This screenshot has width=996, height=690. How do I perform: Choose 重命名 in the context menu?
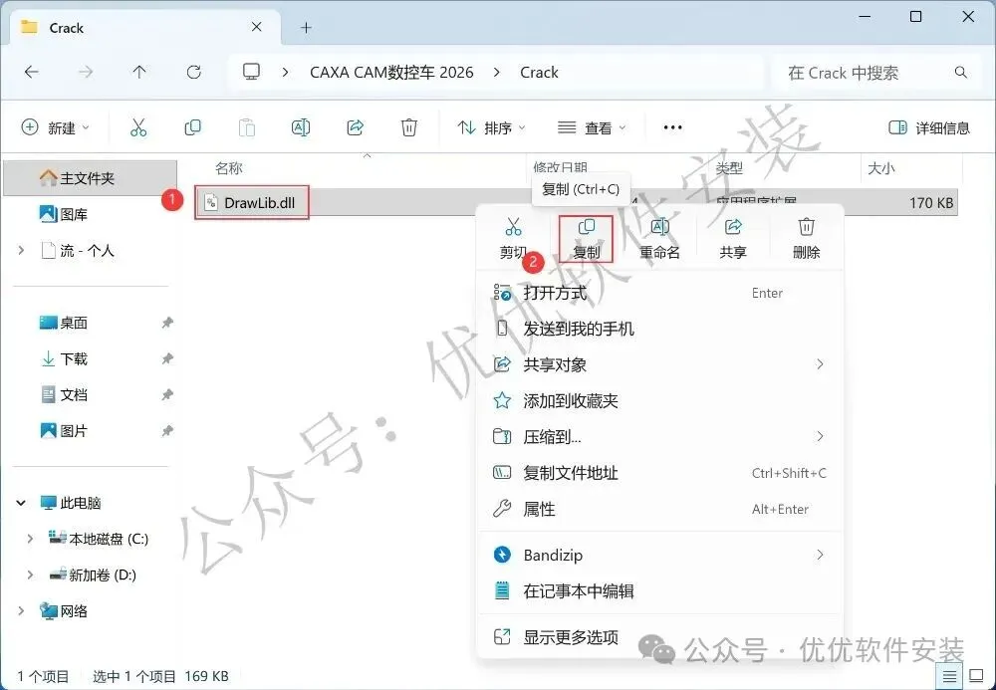pyautogui.click(x=660, y=239)
